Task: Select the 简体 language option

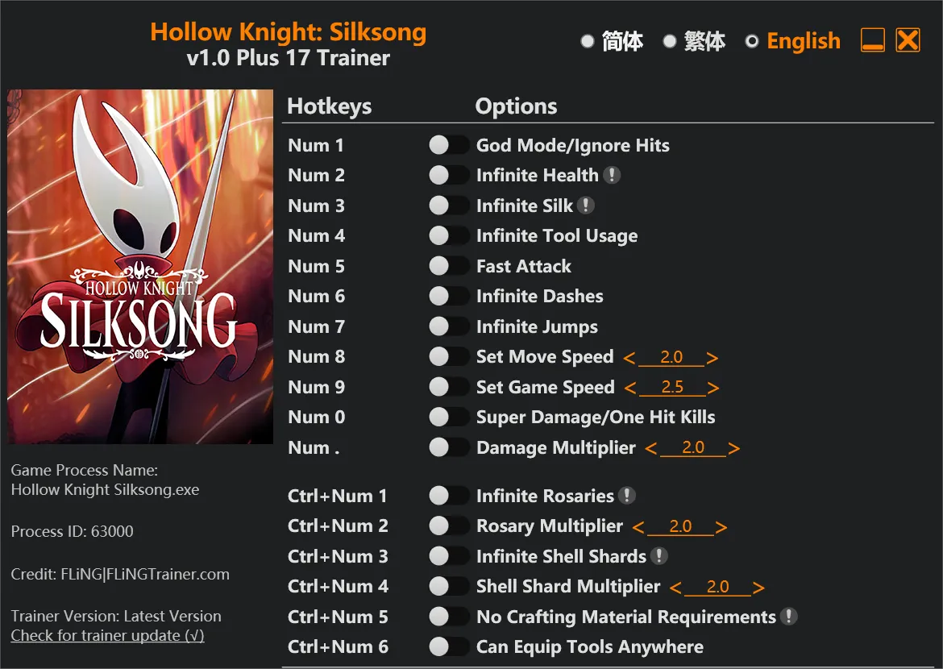Action: pyautogui.click(x=588, y=41)
